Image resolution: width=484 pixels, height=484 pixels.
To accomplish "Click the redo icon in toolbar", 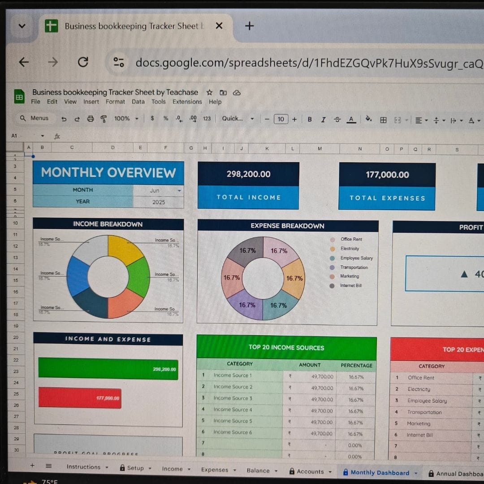I will coord(77,119).
